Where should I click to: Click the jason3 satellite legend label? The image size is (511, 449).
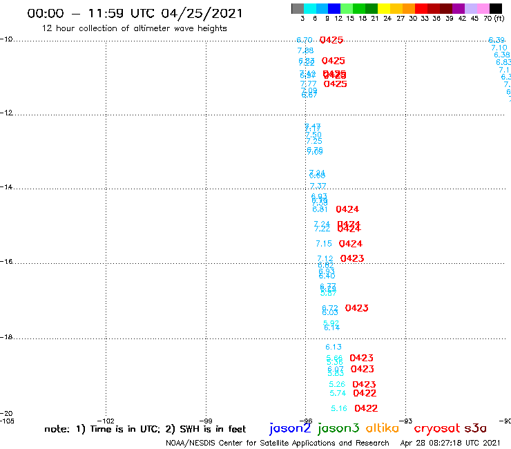pyautogui.click(x=338, y=428)
